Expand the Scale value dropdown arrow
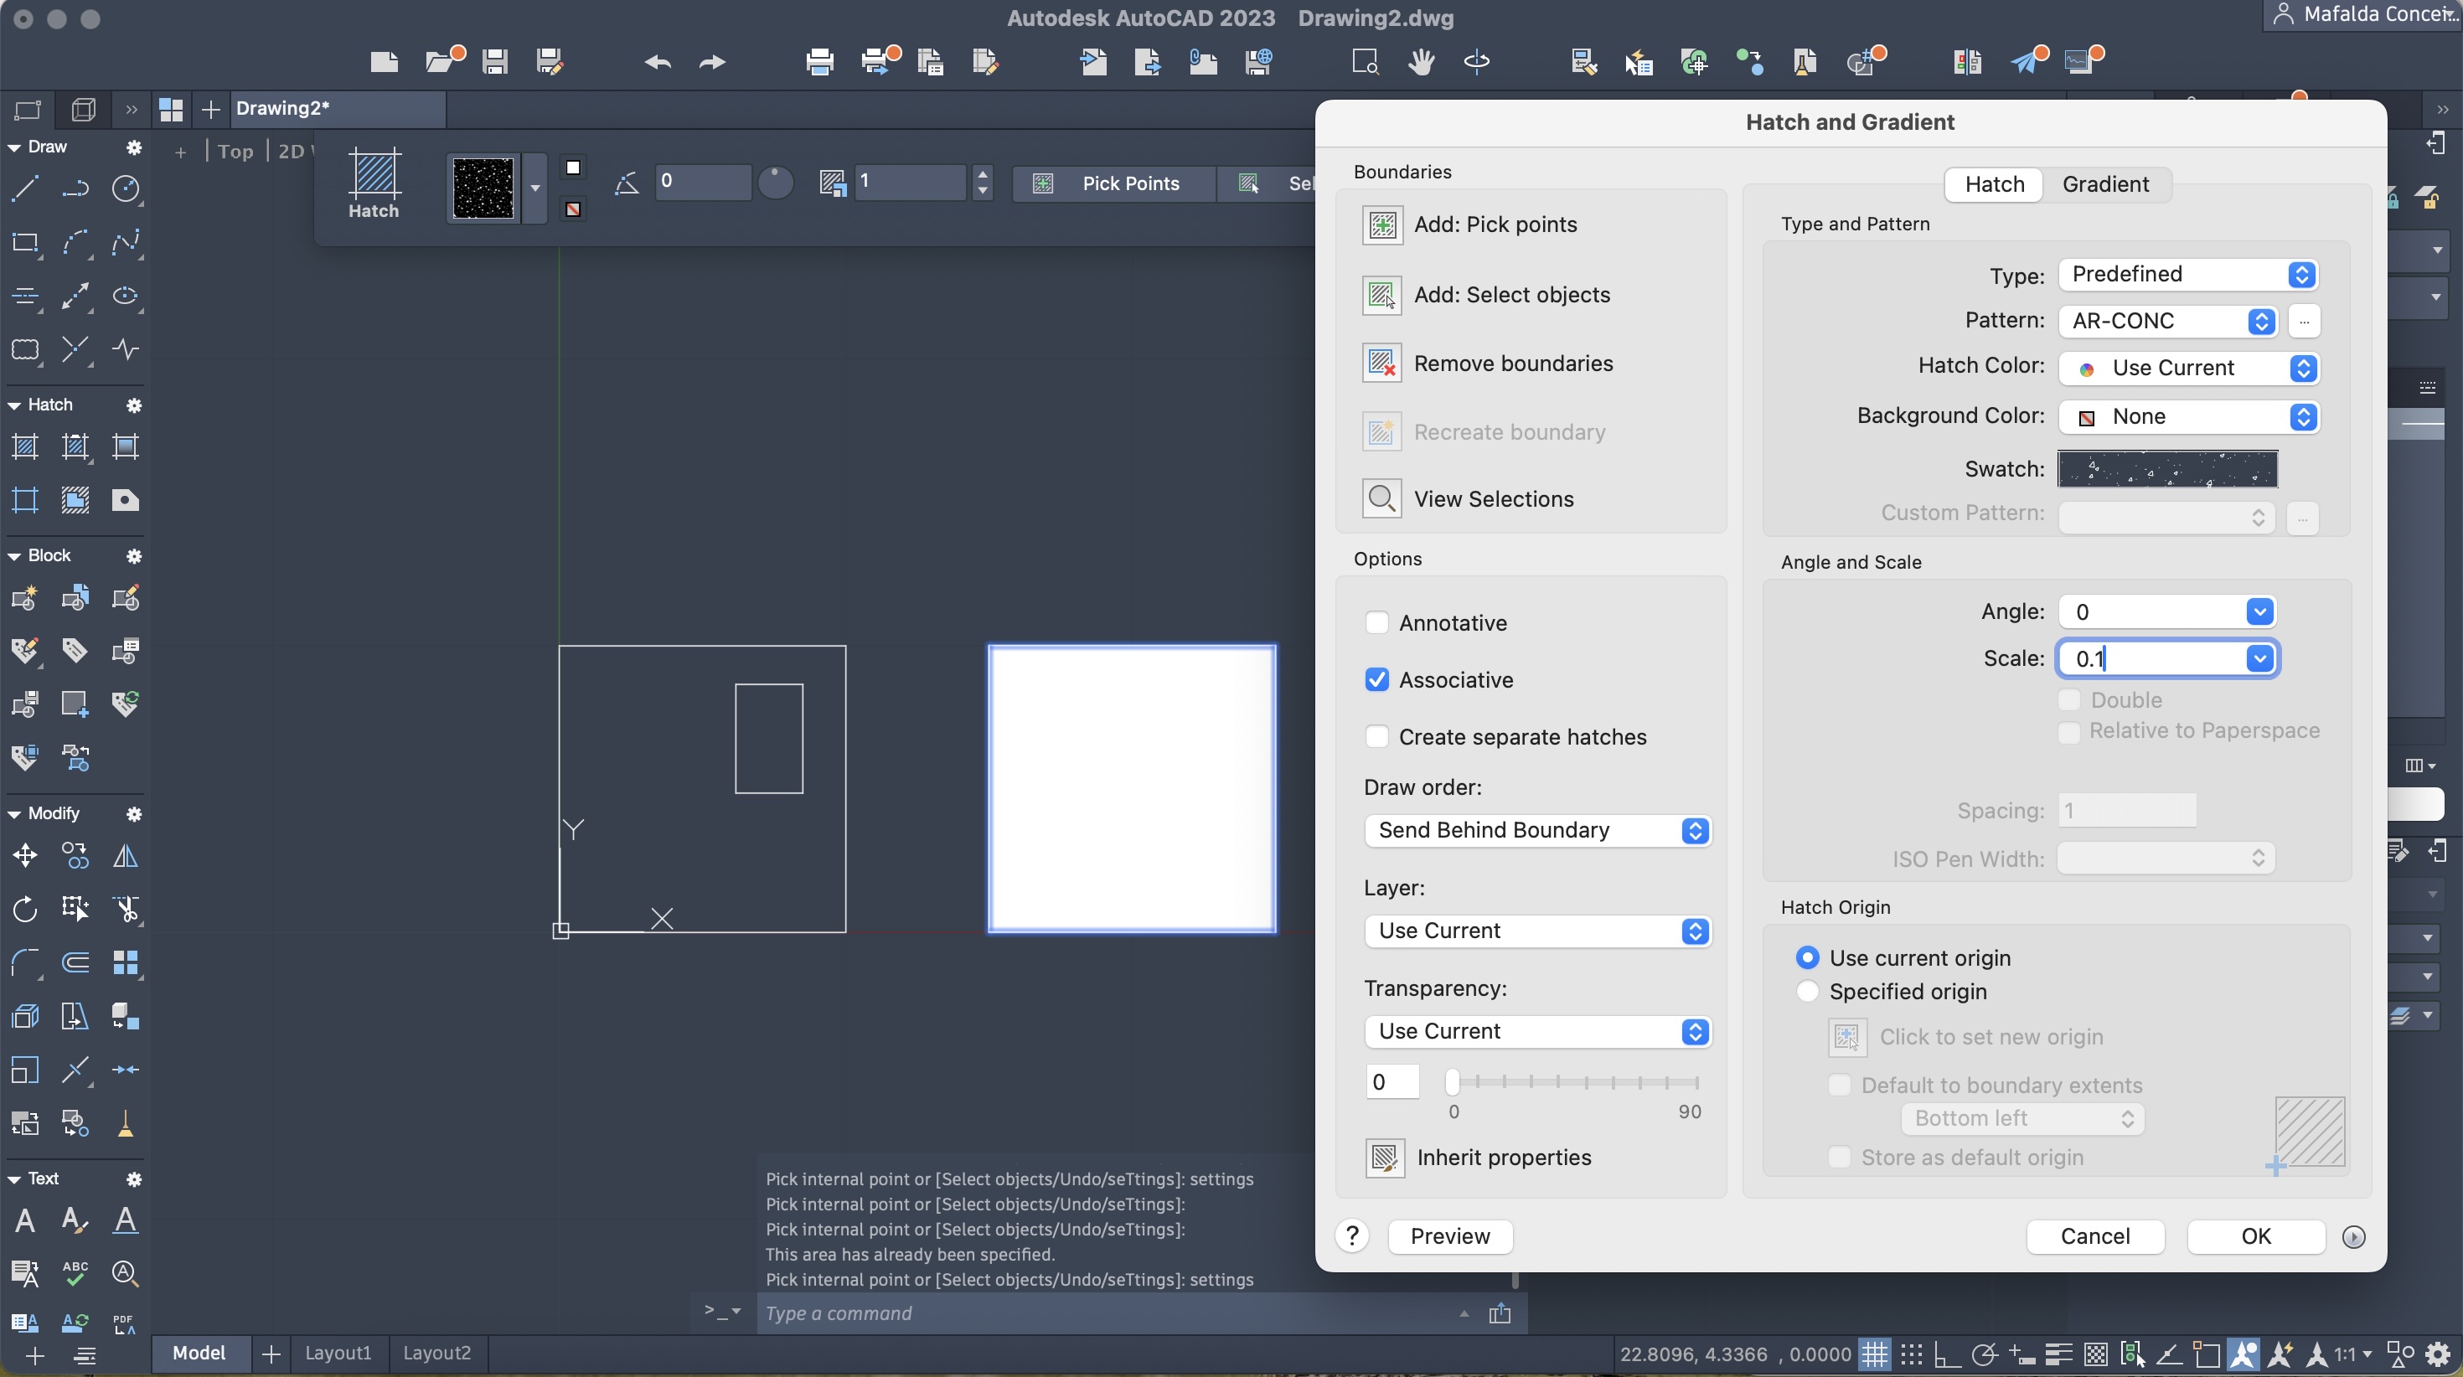The height and width of the screenshot is (1377, 2463). pyautogui.click(x=2259, y=659)
